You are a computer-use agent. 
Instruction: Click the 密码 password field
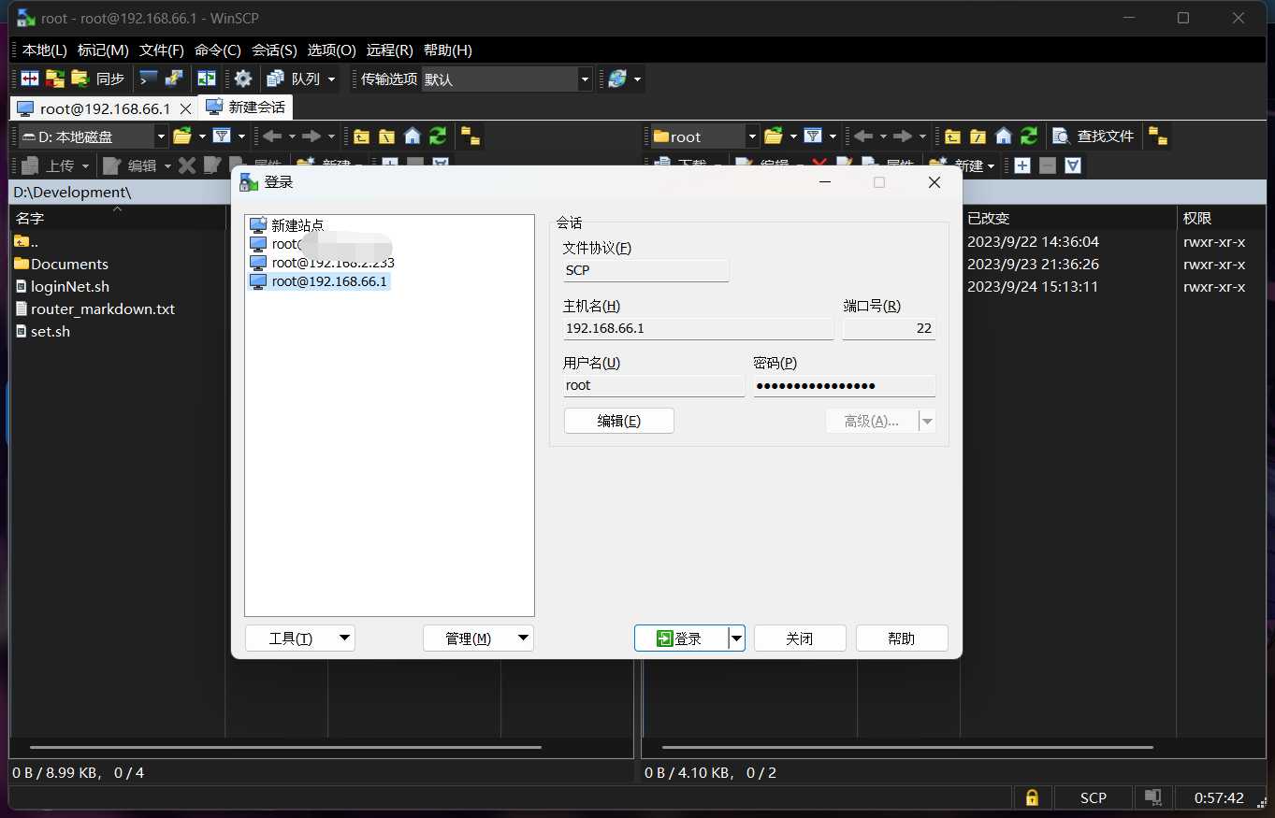click(845, 385)
